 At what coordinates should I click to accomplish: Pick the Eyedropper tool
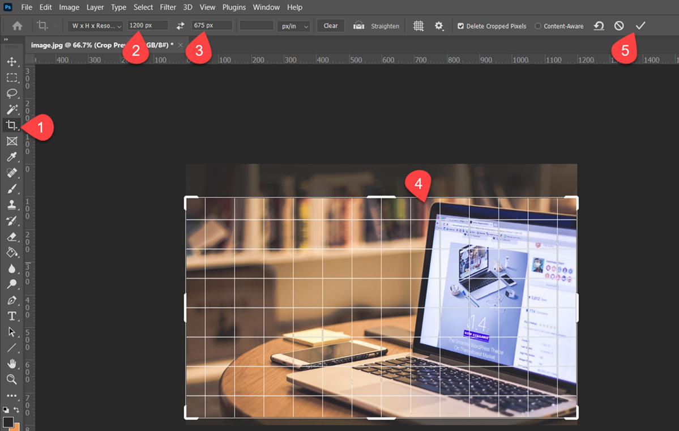(x=11, y=157)
